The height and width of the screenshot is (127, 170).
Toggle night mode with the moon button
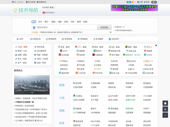165,109
